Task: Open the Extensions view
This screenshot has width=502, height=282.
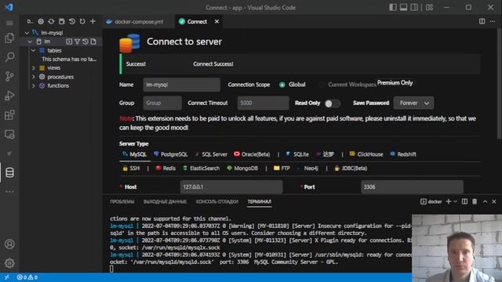Action: 9,115
